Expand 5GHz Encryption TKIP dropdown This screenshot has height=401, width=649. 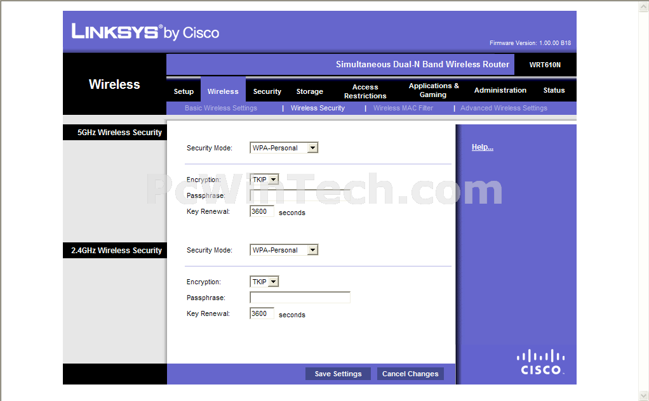(264, 180)
